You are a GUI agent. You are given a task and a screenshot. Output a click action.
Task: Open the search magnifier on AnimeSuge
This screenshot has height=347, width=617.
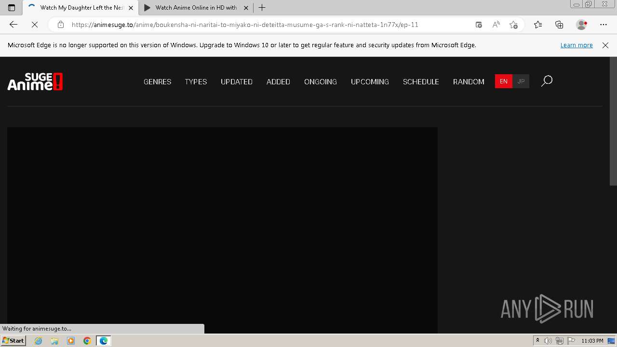click(547, 81)
